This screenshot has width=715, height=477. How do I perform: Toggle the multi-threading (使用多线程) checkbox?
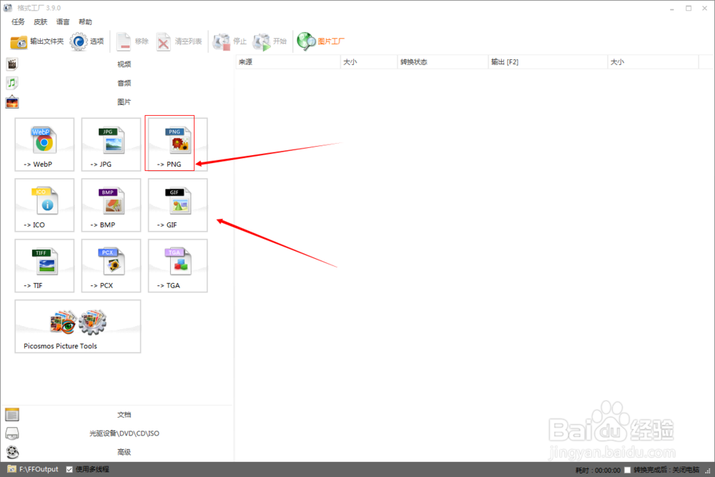(69, 469)
